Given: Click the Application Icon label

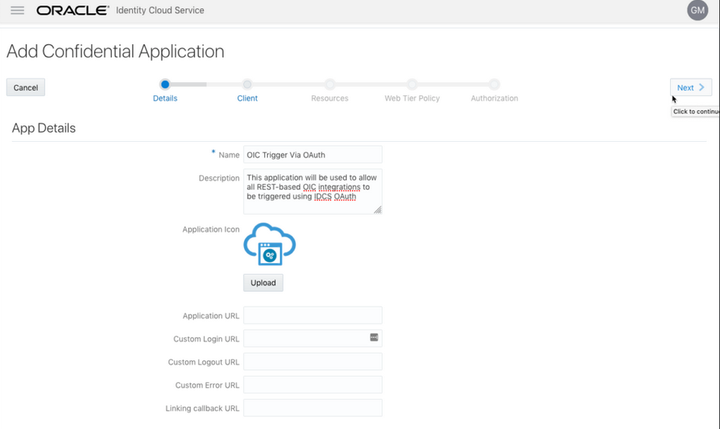Looking at the screenshot, I should pyautogui.click(x=210, y=229).
